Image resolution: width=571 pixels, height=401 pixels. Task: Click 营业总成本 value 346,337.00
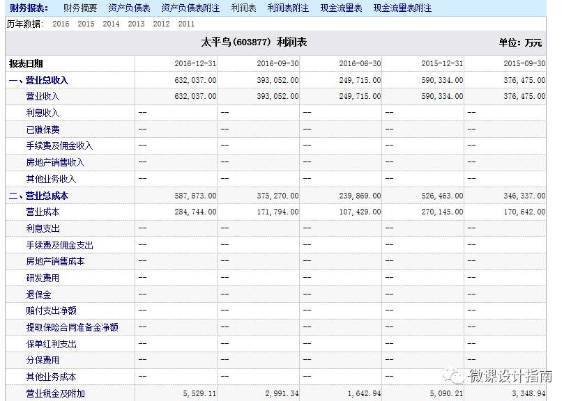pyautogui.click(x=524, y=196)
